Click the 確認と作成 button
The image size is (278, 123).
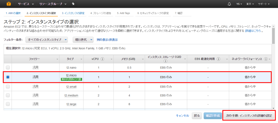point(213,116)
